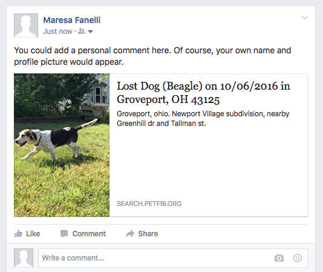Viewport: 323px width, 272px height.
Task: Click the Like button label
Action: [x=33, y=234]
